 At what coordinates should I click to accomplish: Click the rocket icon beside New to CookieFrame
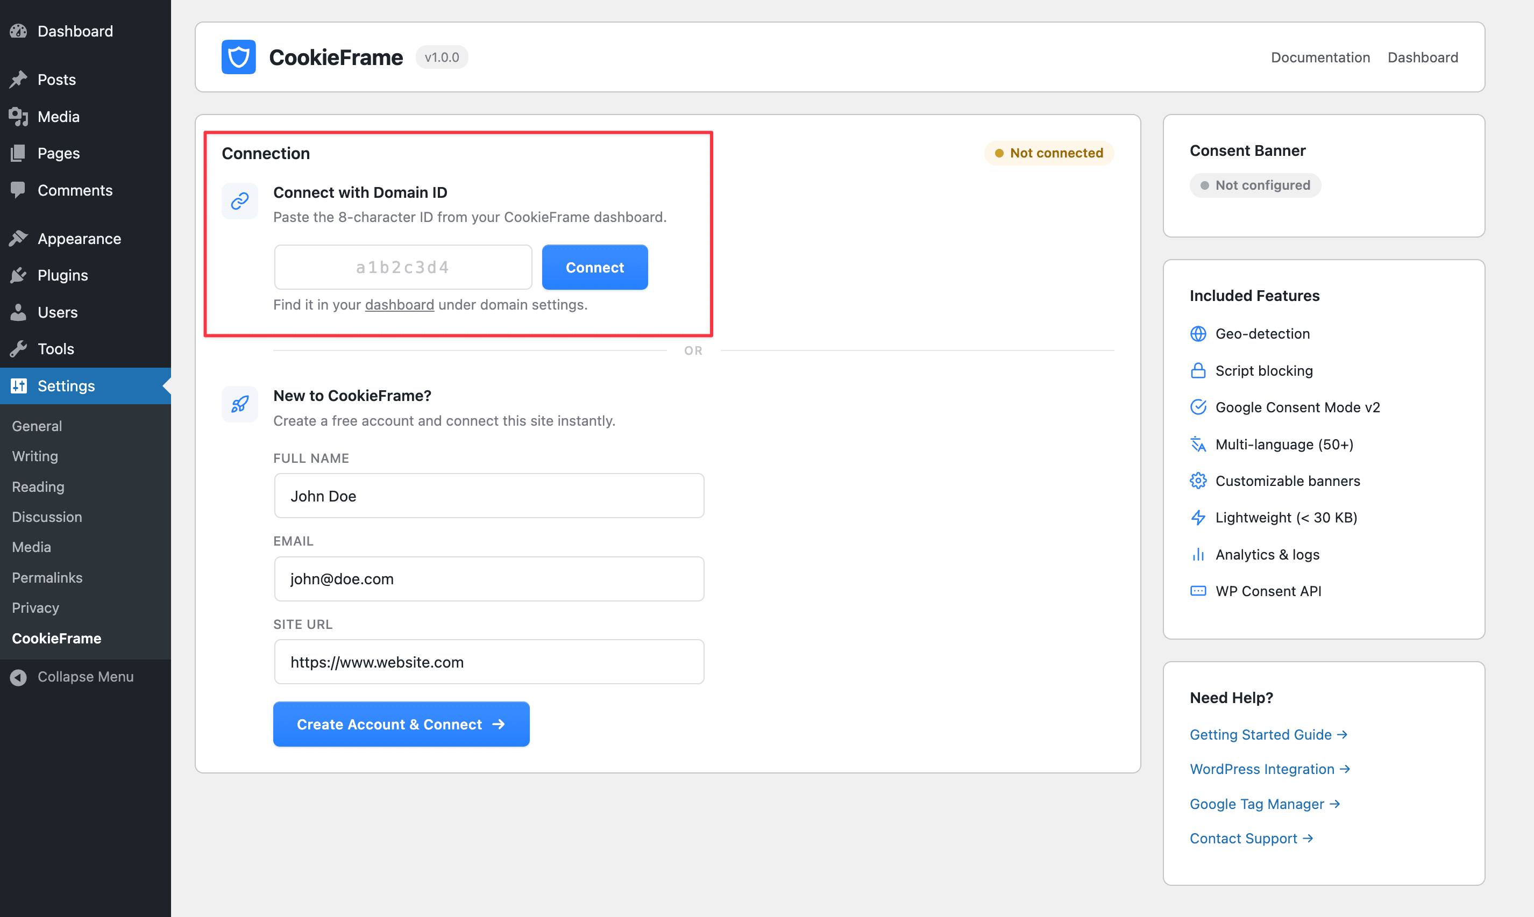click(x=240, y=404)
